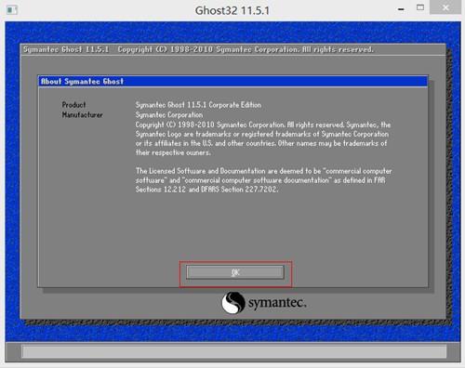Click the 'Product' label
The image size is (465, 368).
click(73, 105)
